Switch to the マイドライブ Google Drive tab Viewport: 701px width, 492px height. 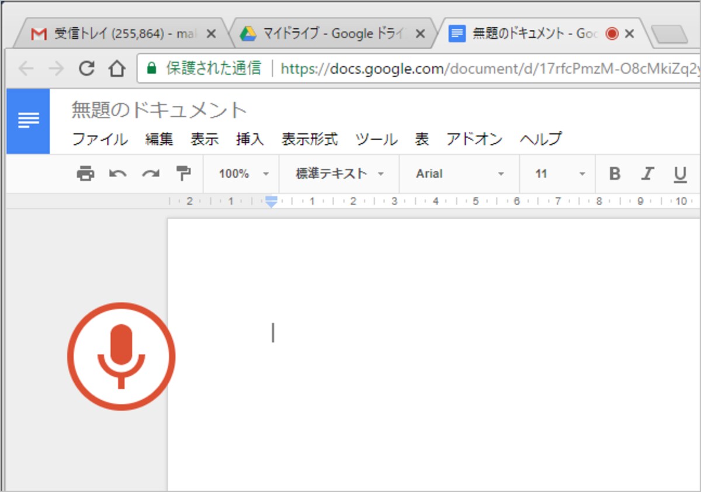click(x=332, y=34)
